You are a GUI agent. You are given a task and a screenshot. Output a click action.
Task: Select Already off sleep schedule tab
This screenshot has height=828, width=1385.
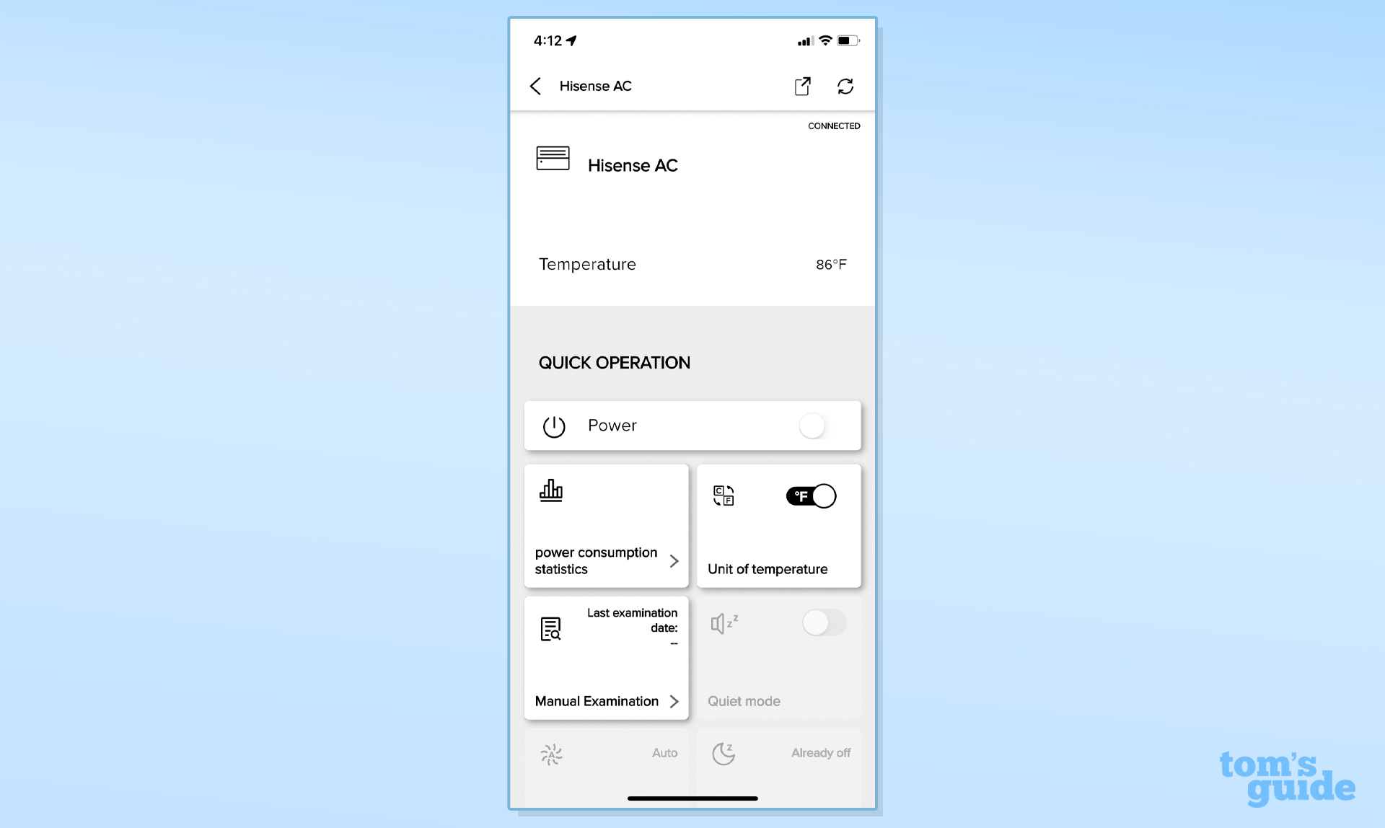click(779, 752)
